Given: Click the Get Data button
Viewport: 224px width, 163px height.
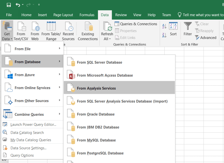Looking at the screenshot, I should click(7, 31).
